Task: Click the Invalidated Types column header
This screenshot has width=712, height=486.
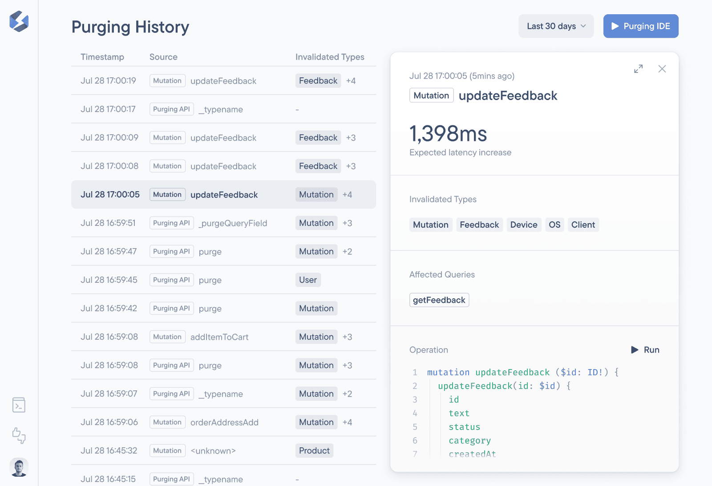Action: (329, 57)
